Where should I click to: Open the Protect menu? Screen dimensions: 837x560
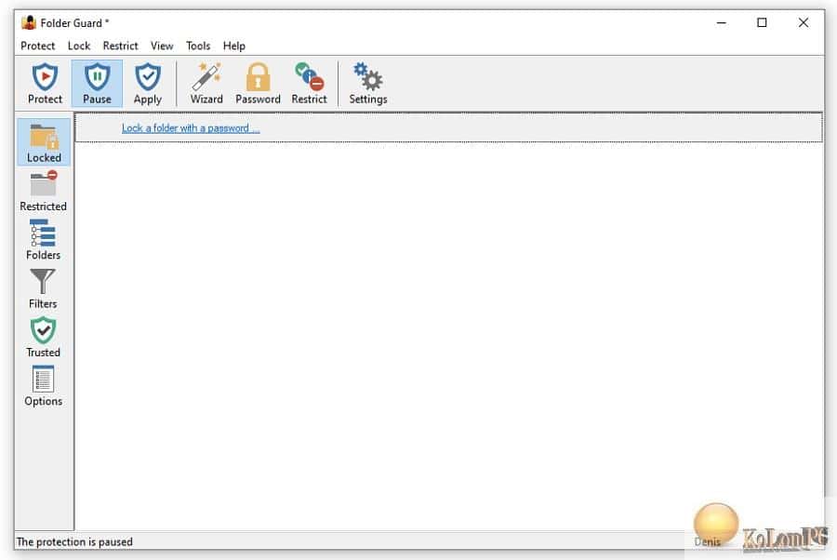tap(37, 46)
